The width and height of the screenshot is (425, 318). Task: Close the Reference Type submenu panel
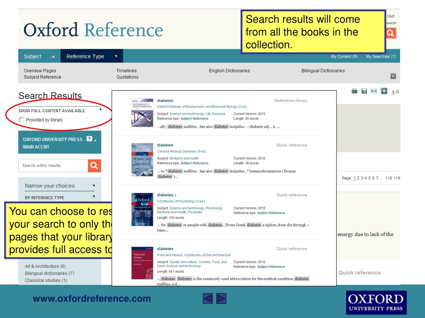[393, 76]
